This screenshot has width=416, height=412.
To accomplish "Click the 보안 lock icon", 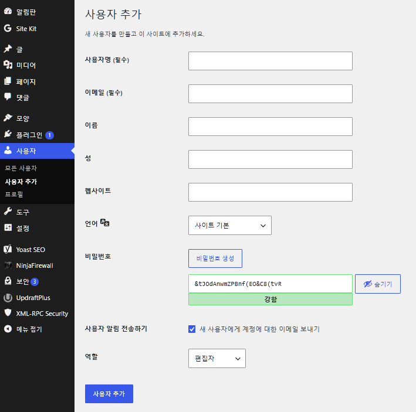I will pyautogui.click(x=8, y=281).
